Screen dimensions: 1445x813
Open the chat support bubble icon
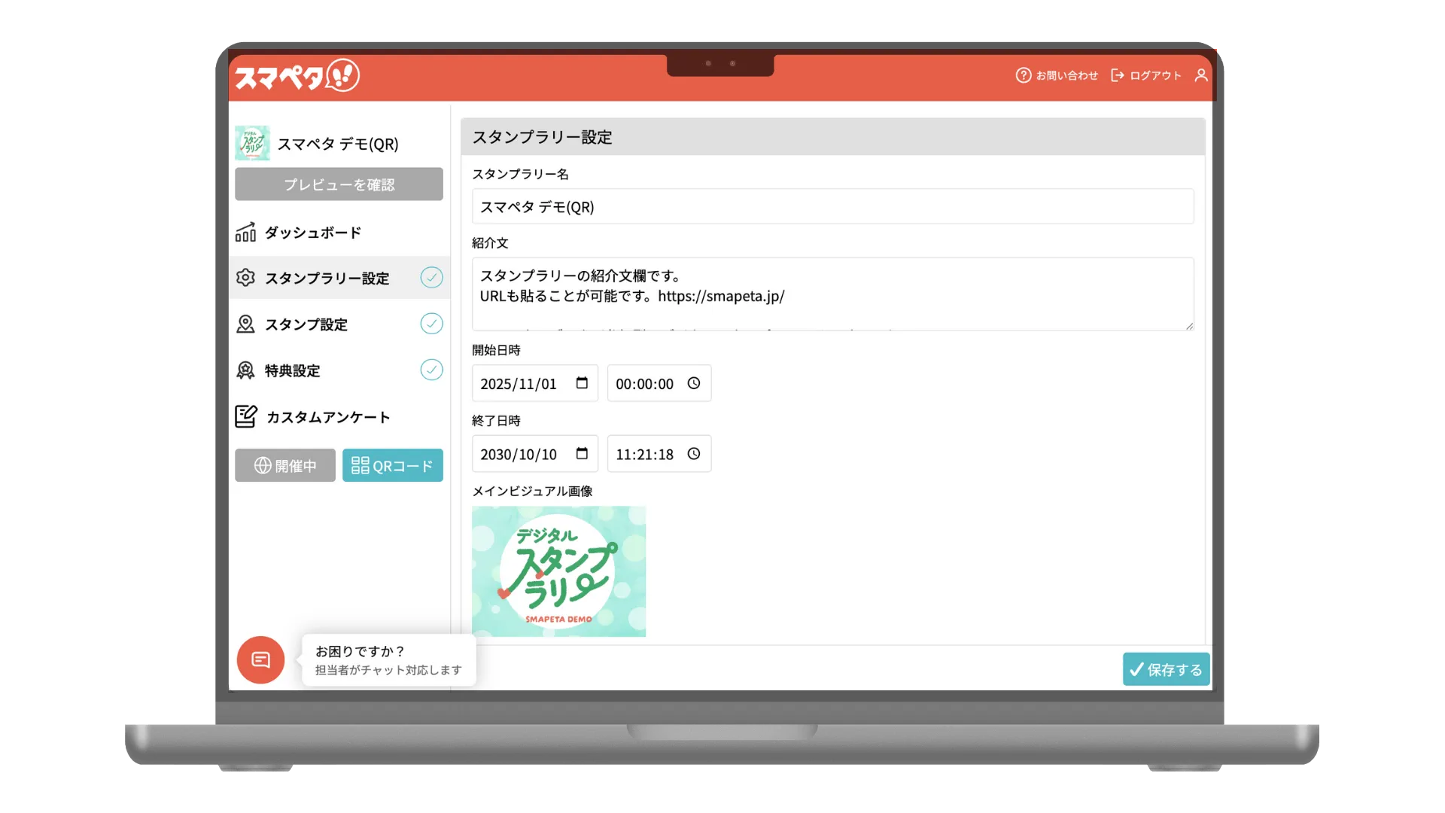point(260,660)
